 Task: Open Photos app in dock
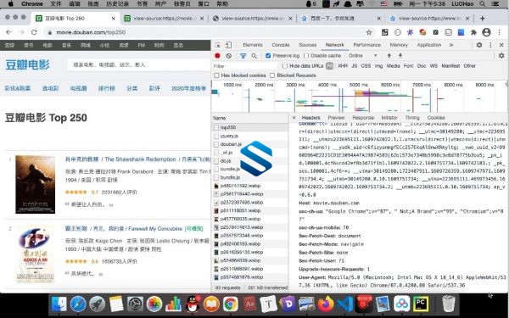point(154,304)
